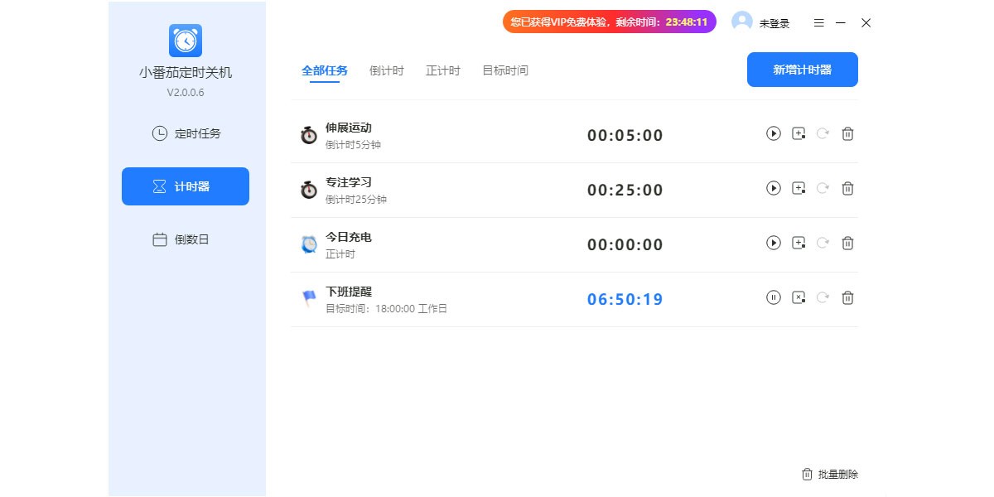The image size is (994, 497).
Task: Select 计时器 in the sidebar
Action: (185, 186)
